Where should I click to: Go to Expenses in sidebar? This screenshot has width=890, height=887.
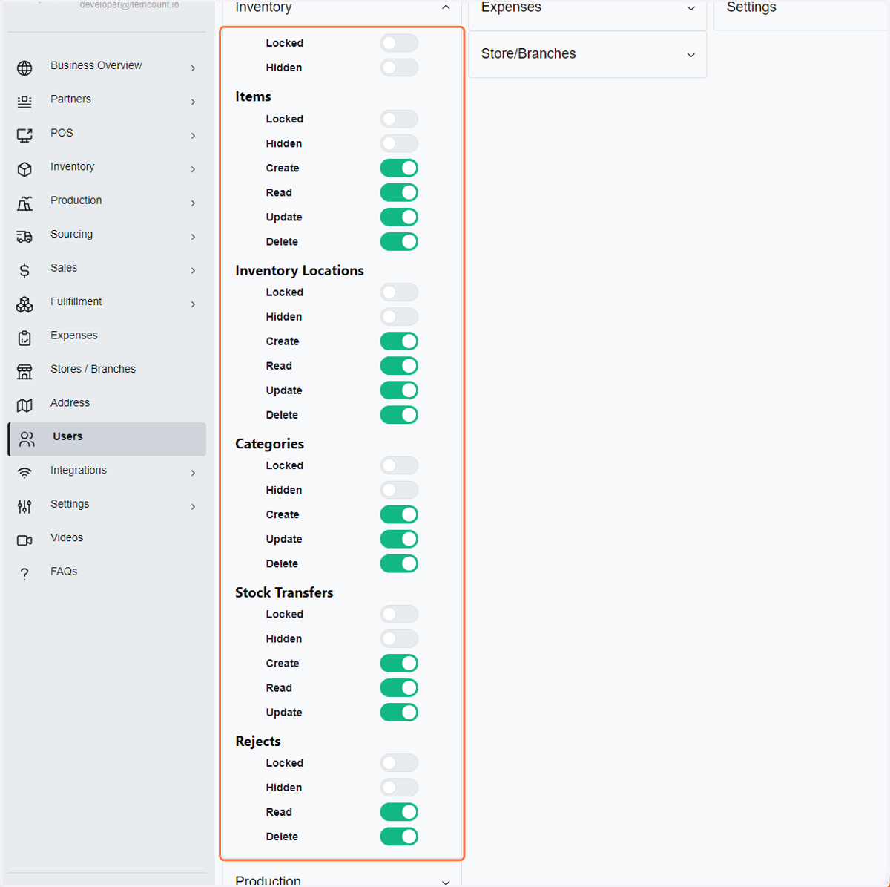[107, 338]
